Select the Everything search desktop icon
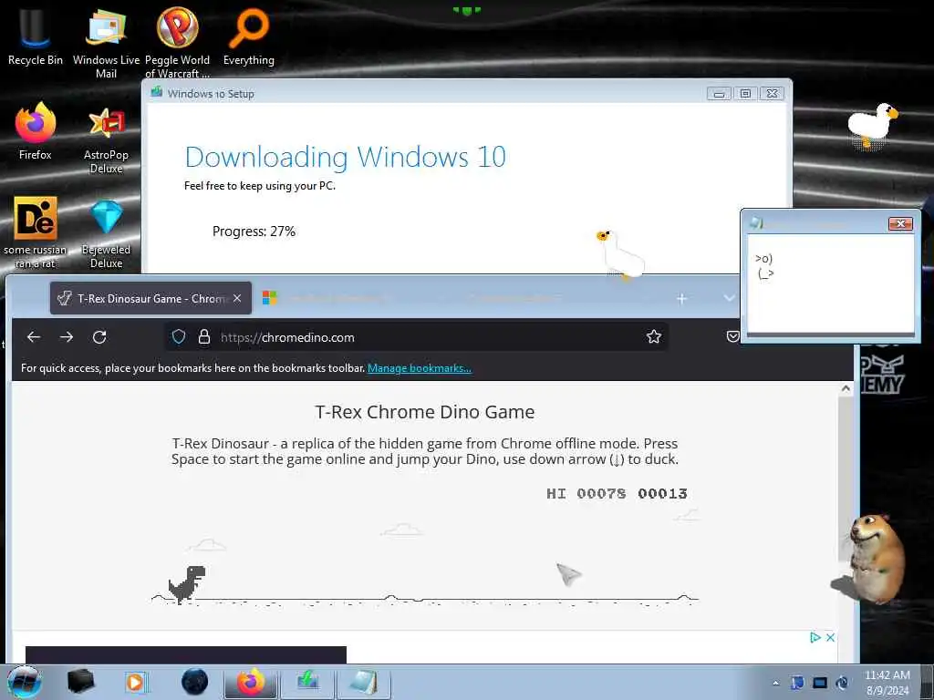Image resolution: width=934 pixels, height=700 pixels. (x=249, y=36)
